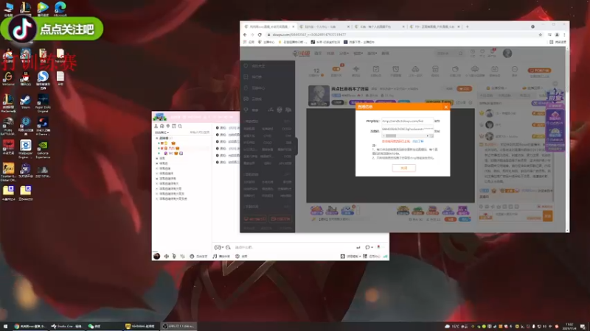This screenshot has height=331, width=590.
Task: Open the YY channel list dropdown under icons
Action: click(162, 132)
